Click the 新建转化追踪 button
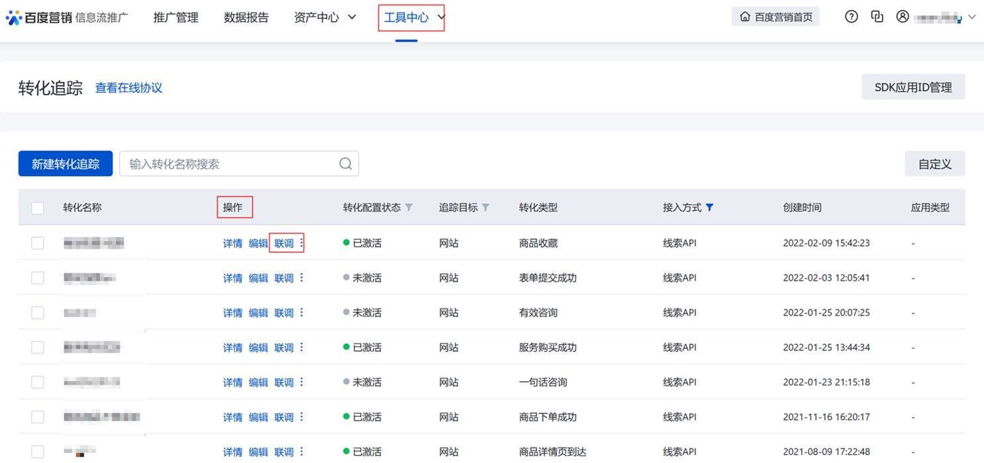Viewport: 984px width, 463px height. (x=66, y=164)
